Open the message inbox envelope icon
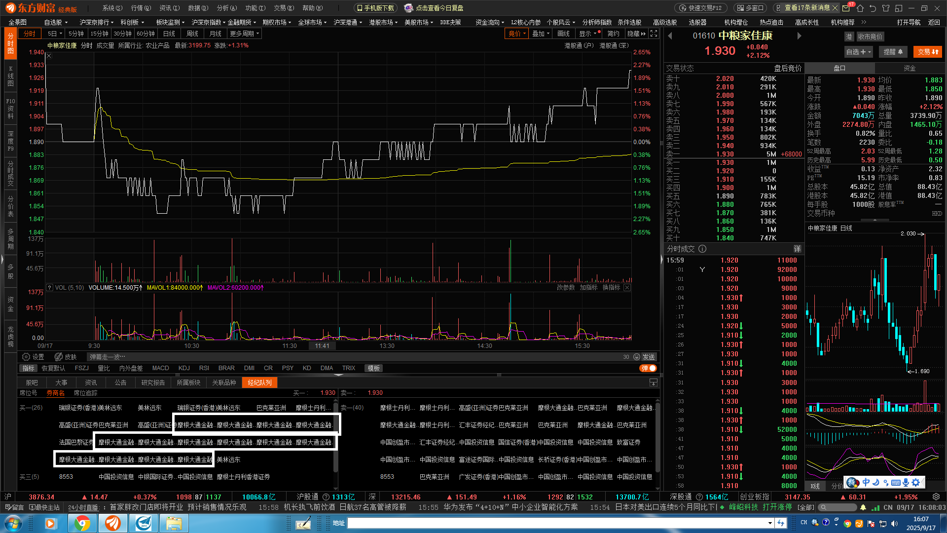 tap(846, 8)
